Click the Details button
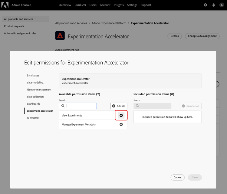 [x=175, y=36]
